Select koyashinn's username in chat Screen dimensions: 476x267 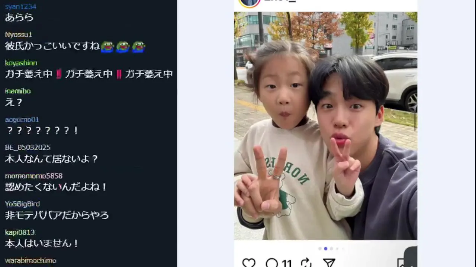pos(21,63)
